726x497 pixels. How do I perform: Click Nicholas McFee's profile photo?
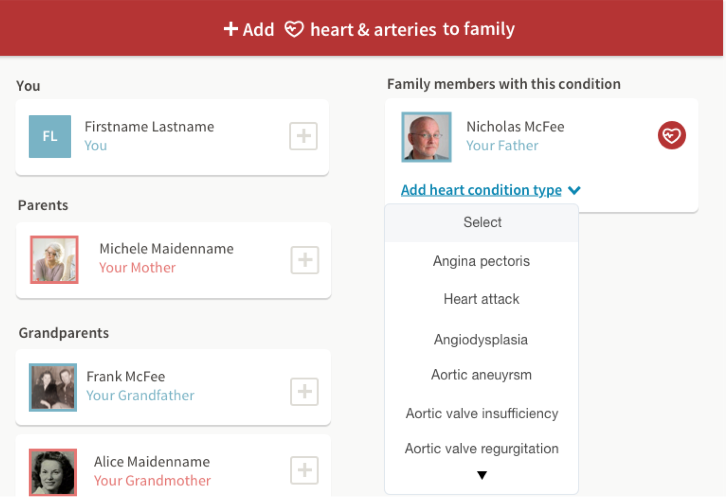tap(427, 137)
